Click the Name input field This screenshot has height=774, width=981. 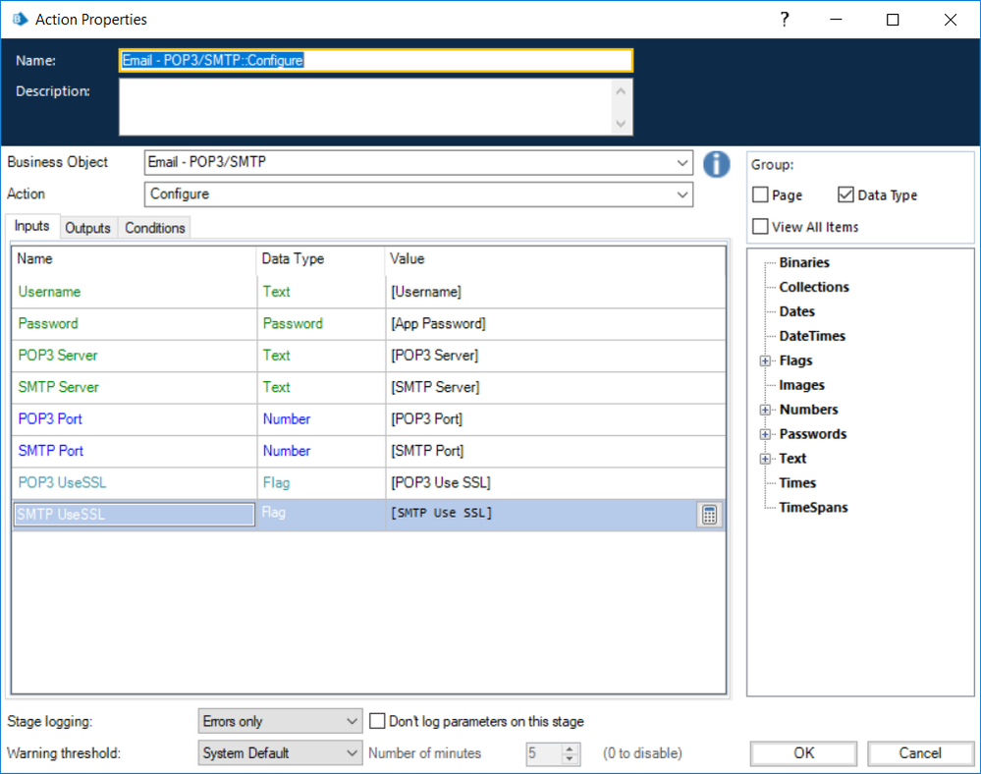click(376, 60)
